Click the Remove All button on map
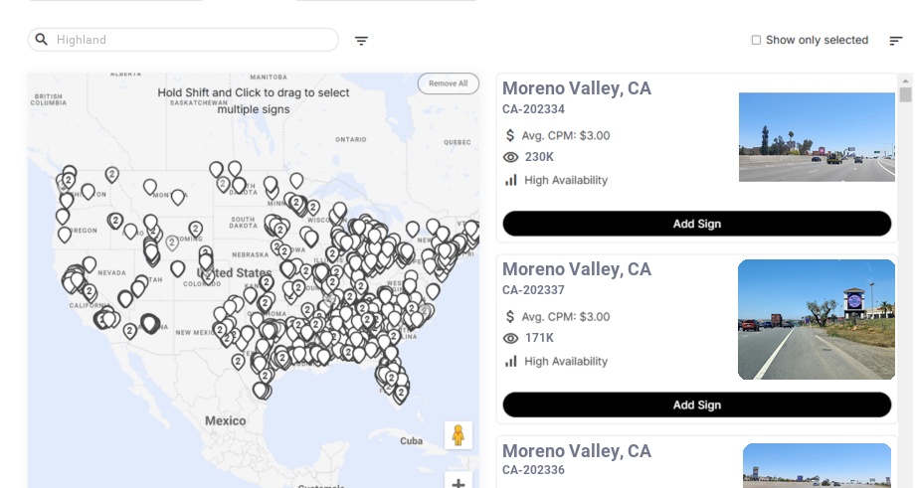The width and height of the screenshot is (915, 488). 448,83
